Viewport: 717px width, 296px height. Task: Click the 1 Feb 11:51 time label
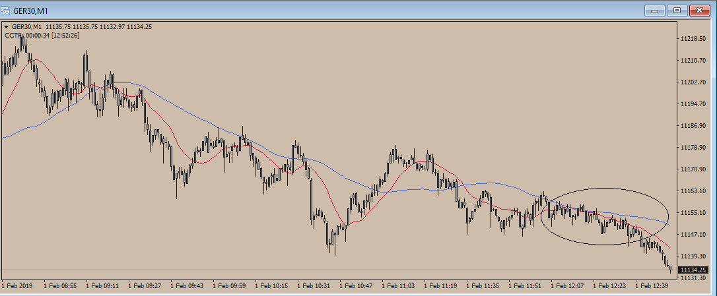point(526,286)
